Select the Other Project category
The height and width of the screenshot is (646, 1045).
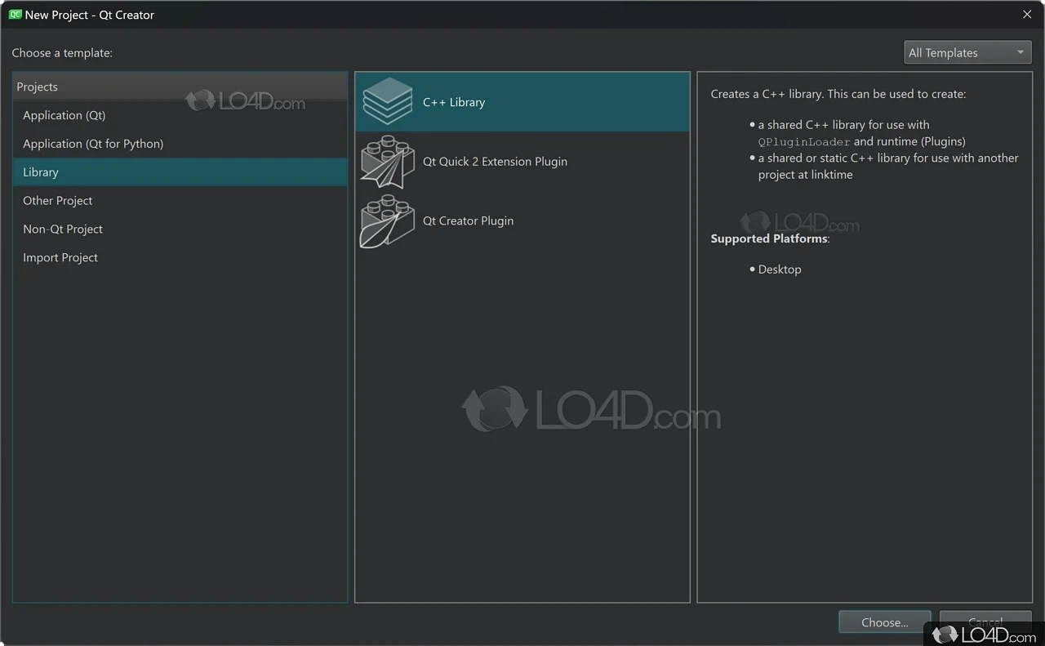(x=180, y=201)
